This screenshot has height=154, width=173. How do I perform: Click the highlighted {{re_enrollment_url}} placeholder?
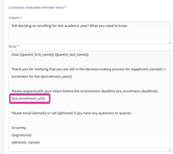[x=28, y=99]
